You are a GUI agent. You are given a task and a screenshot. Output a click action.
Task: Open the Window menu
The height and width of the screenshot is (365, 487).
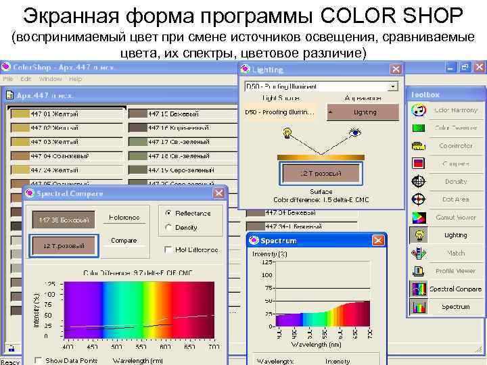pyautogui.click(x=50, y=79)
